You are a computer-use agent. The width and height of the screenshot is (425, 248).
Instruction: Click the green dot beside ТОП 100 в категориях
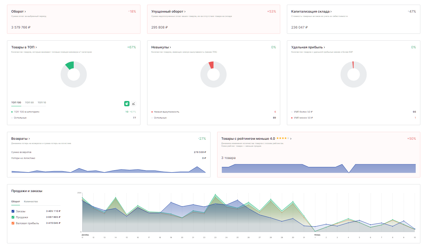pos(12,112)
